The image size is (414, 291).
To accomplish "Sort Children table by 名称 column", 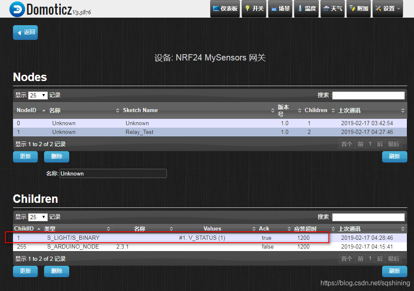I will (144, 228).
